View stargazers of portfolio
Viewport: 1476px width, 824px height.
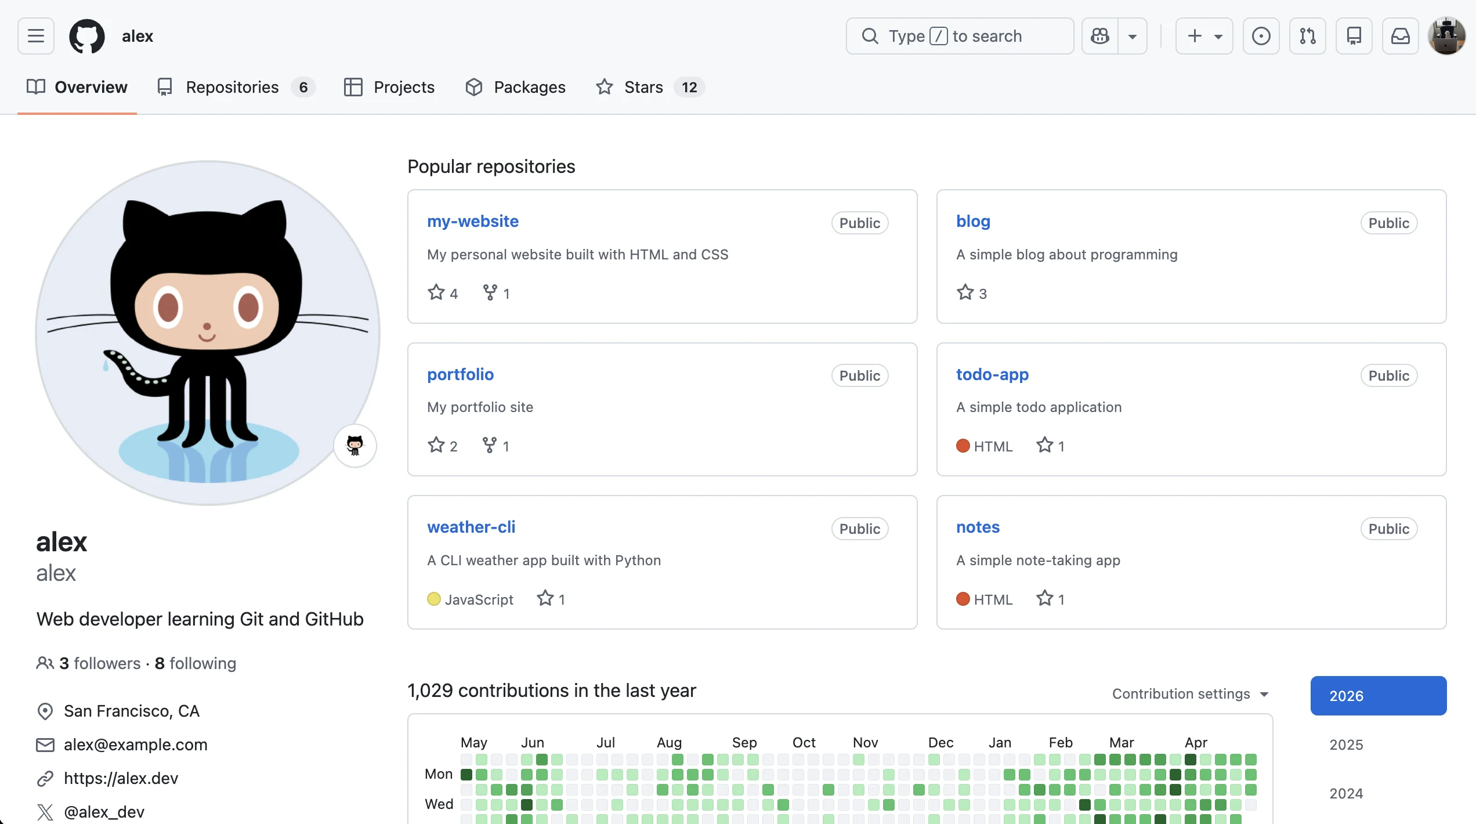coord(443,446)
